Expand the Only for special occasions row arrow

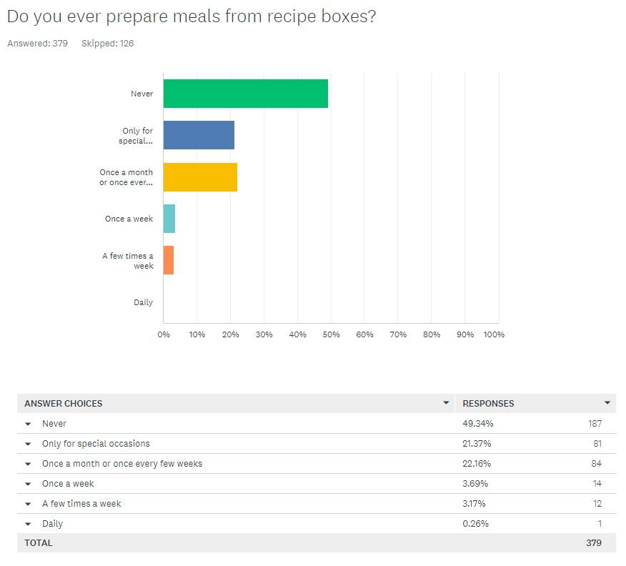tap(28, 444)
